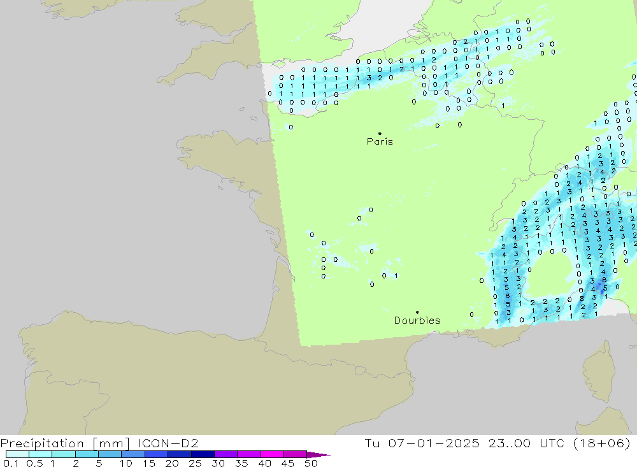Click the '0.1' legend scale label
637x467 pixels.
coord(11,463)
